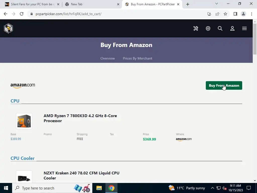This screenshot has height=193, width=257.
Task: Install the app via address bar icon
Action: [209, 14]
